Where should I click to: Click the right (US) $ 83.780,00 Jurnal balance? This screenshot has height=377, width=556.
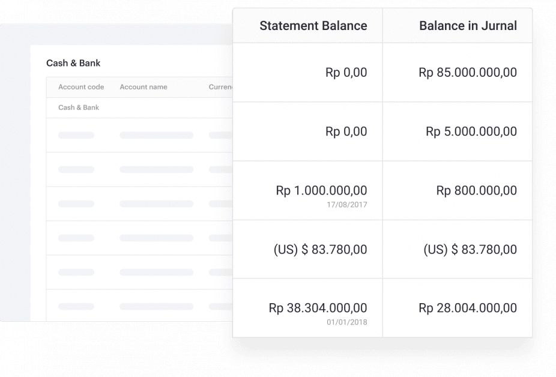coord(470,249)
